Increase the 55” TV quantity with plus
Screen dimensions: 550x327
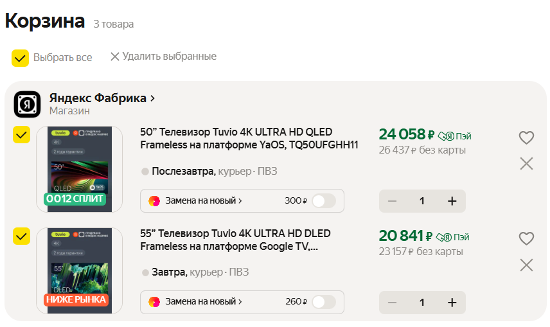(x=452, y=302)
